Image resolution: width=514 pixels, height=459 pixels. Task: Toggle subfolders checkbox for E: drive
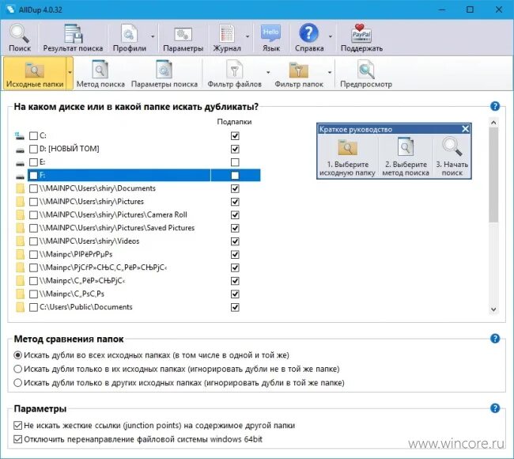[x=235, y=162]
